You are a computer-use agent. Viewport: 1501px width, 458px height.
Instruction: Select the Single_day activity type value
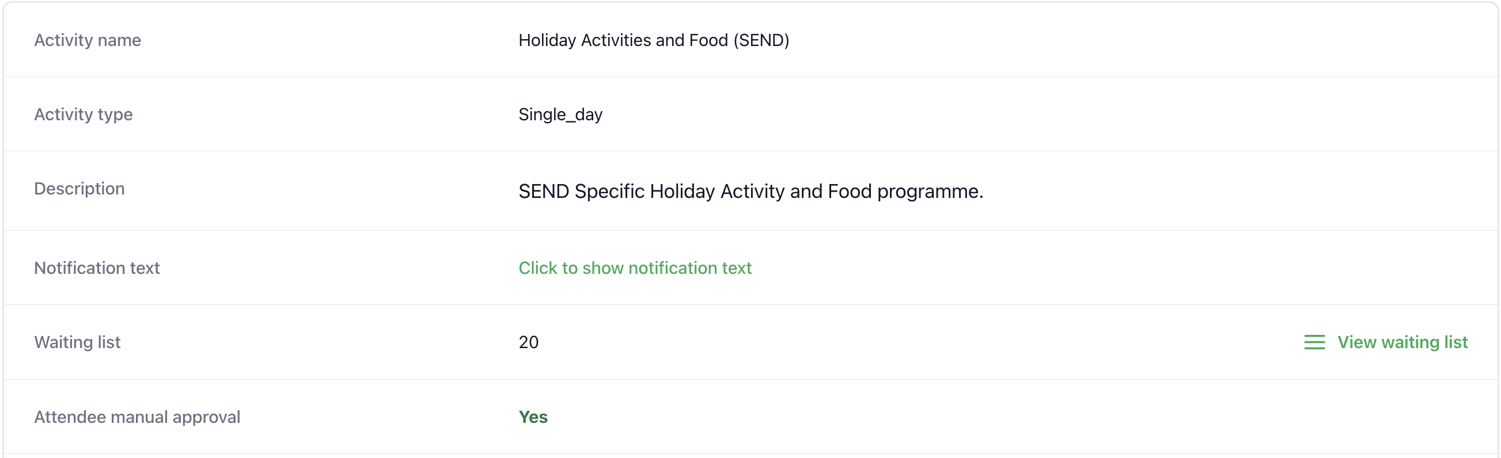click(560, 114)
